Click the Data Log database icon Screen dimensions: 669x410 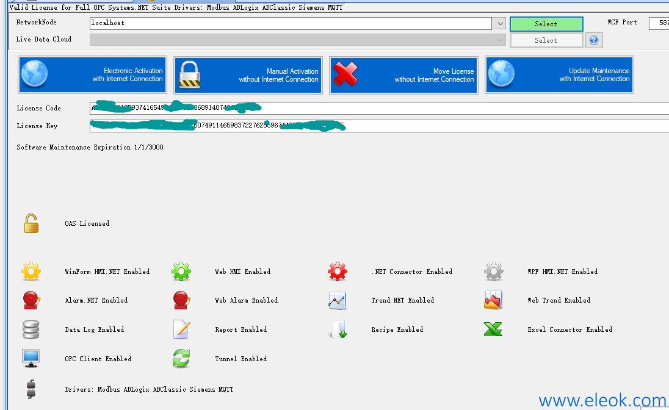[x=31, y=329]
